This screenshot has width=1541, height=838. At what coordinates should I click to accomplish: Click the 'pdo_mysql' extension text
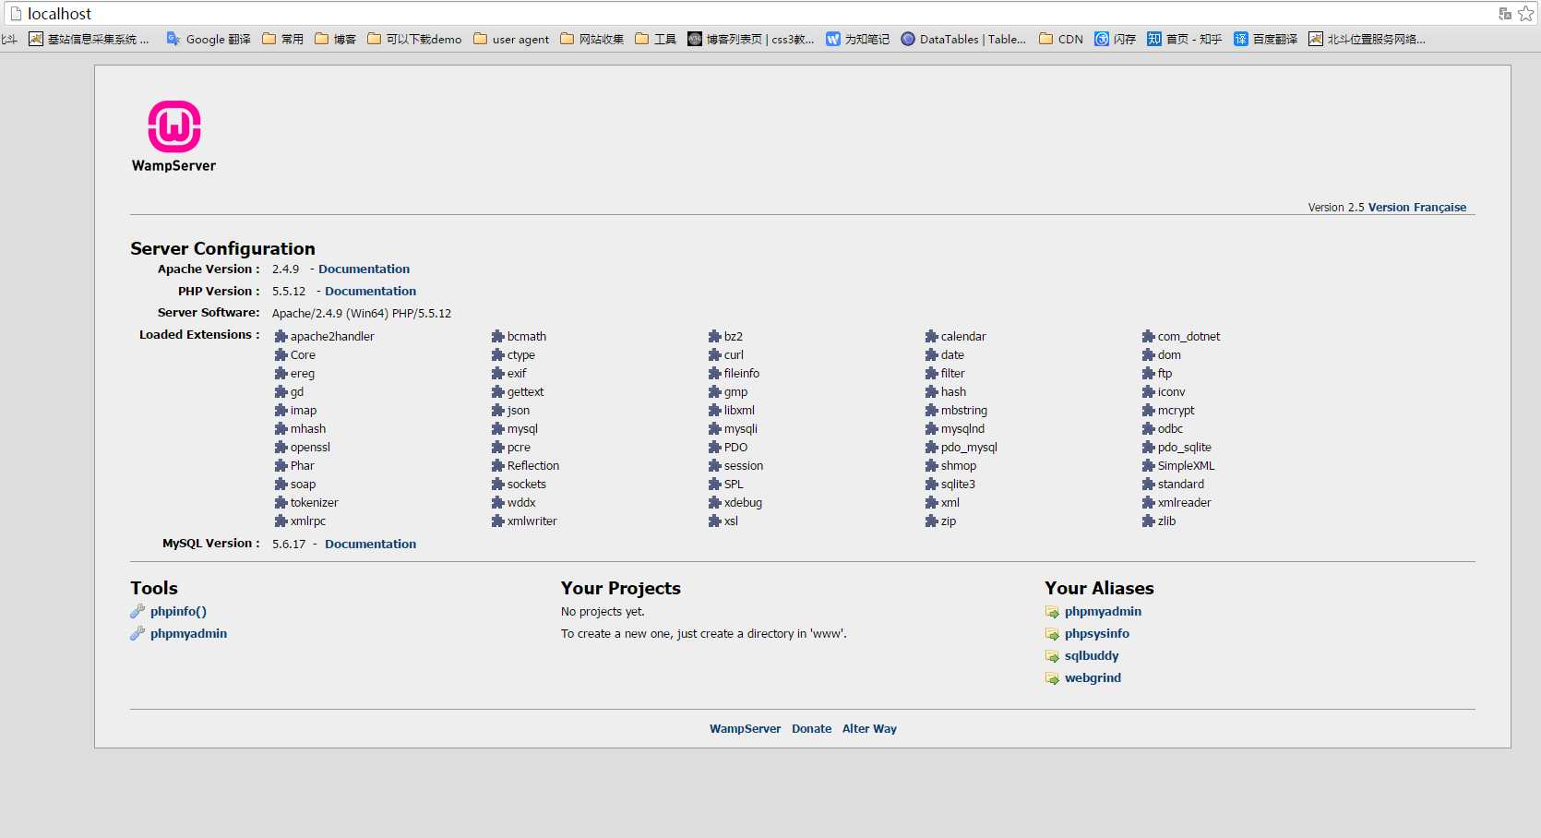(x=969, y=447)
